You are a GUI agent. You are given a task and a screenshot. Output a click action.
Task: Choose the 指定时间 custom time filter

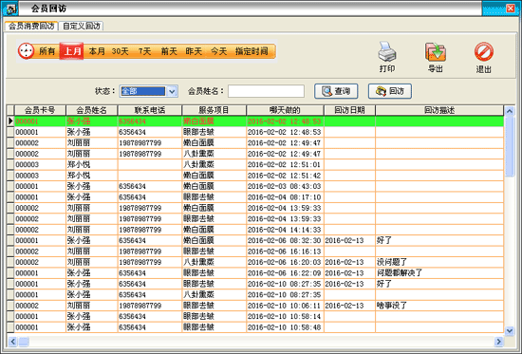pyautogui.click(x=252, y=51)
